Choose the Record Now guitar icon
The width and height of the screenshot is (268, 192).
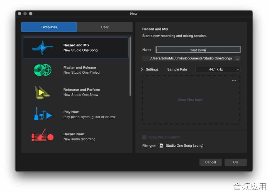(43, 135)
